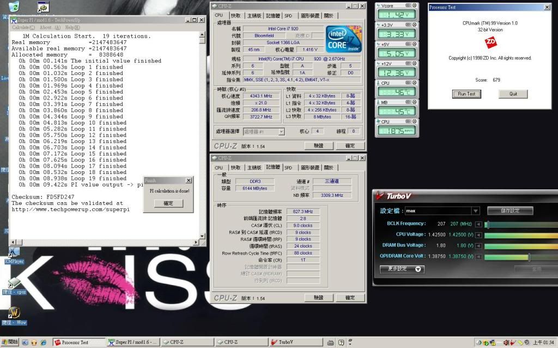Select the KMPlayer desktop shortcut icon
558x348 pixels.
(x=14, y=252)
